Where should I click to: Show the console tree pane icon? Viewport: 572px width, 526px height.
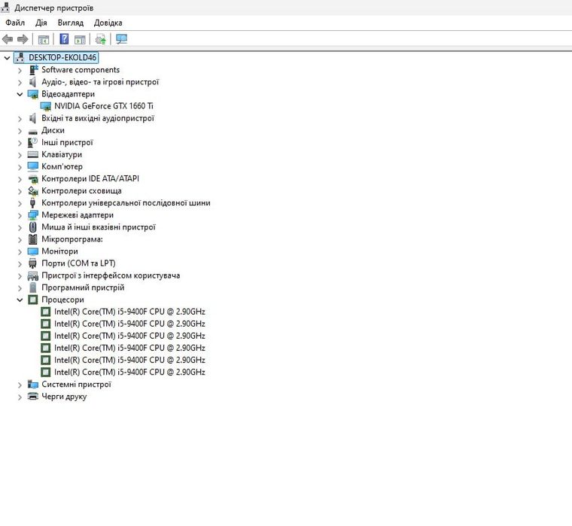coord(44,39)
